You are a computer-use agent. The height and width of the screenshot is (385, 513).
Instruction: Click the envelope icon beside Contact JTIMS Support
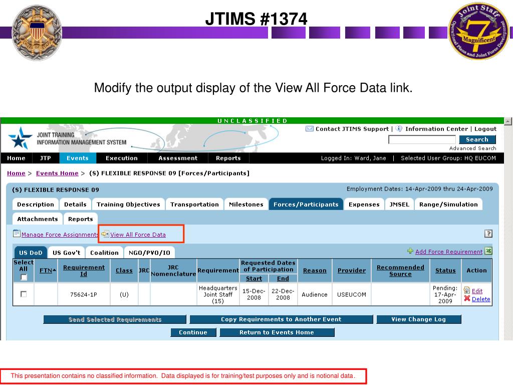tap(309, 129)
